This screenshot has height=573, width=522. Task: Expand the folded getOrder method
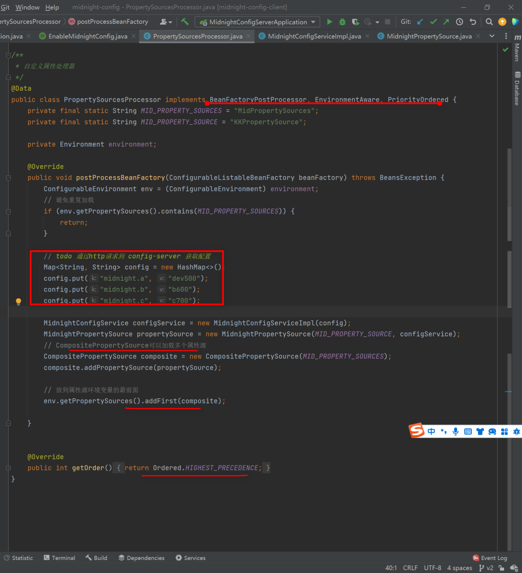coord(8,468)
